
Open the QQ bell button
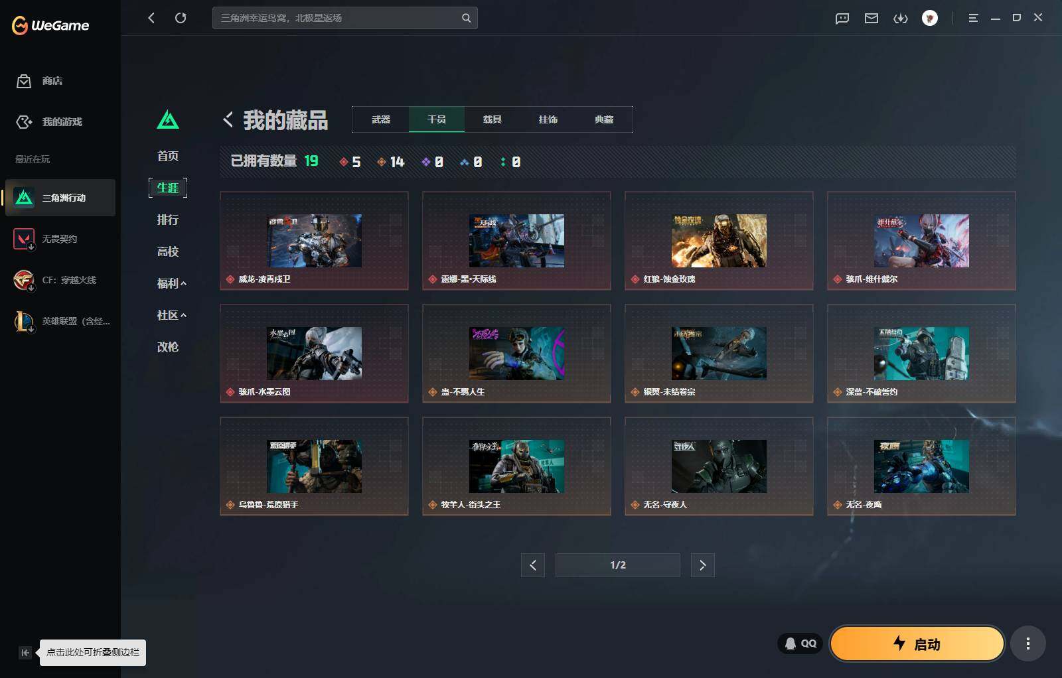[800, 644]
